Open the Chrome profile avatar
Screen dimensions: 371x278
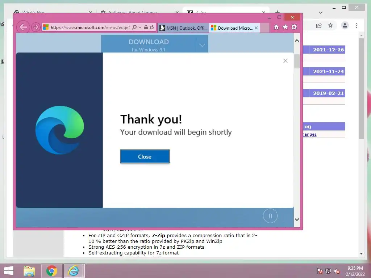(x=345, y=25)
